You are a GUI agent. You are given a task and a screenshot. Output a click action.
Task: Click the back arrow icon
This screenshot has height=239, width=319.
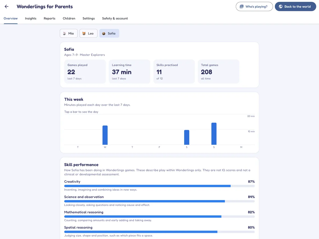pyautogui.click(x=7, y=7)
